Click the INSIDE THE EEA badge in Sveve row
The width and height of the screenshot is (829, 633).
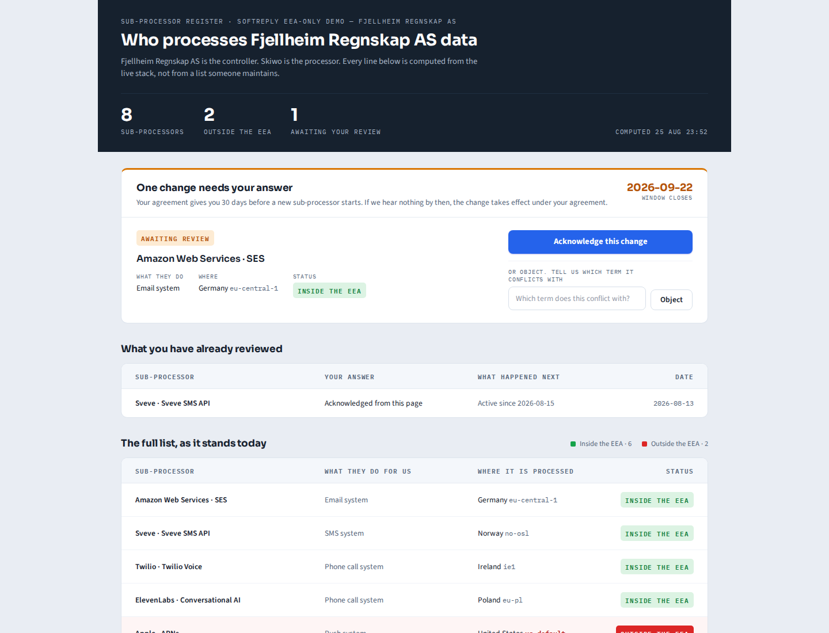tap(657, 533)
